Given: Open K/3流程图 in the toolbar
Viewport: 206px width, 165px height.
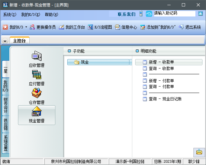Looking at the screenshot, I should (x=100, y=27).
